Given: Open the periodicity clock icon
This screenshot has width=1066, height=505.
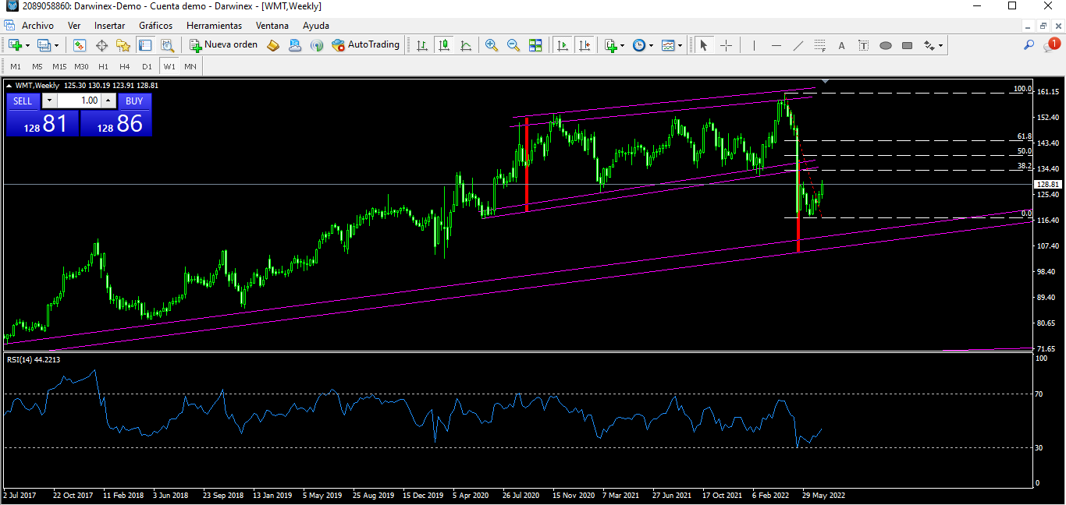Looking at the screenshot, I should point(639,45).
